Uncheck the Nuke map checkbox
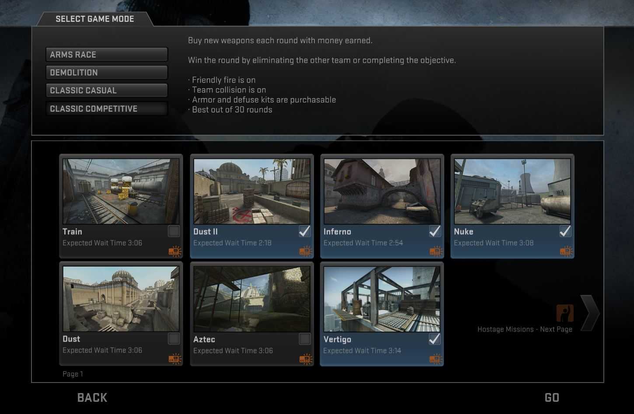This screenshot has width=634, height=414. (565, 231)
